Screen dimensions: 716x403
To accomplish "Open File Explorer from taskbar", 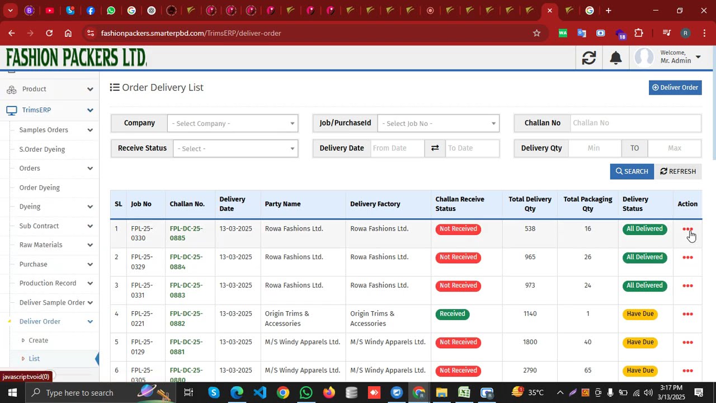I will pyautogui.click(x=441, y=392).
